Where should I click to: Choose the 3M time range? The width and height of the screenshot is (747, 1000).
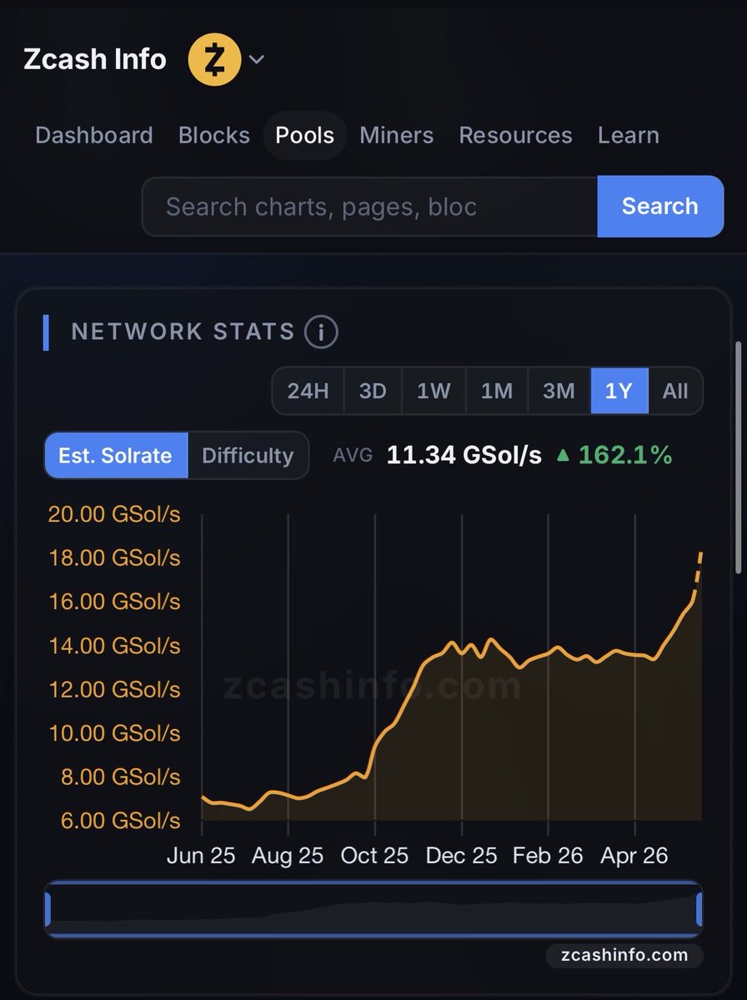click(559, 391)
